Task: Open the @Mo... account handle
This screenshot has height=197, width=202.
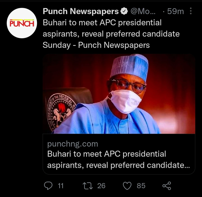Action: [x=142, y=12]
